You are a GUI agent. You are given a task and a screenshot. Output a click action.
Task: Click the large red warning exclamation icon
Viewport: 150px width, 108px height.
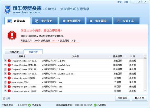pyautogui.click(x=12, y=35)
